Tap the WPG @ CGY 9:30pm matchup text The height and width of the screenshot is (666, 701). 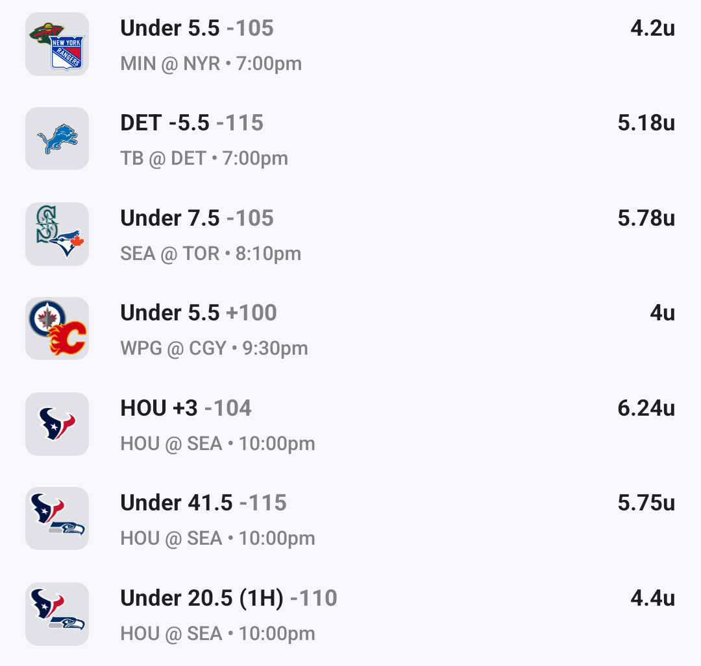(214, 349)
